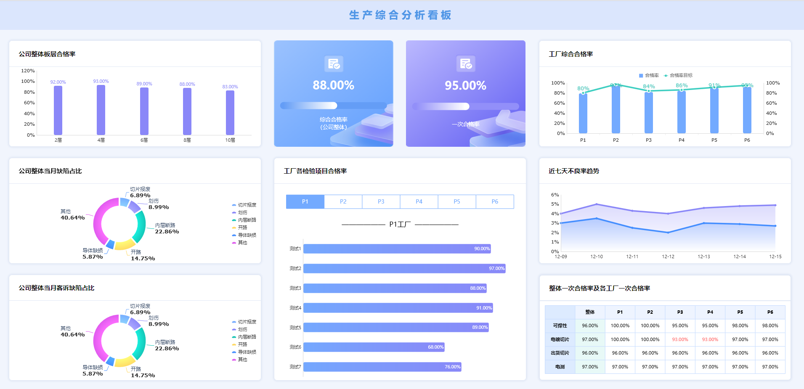
Task: Toggle 内层断路 legend in 当月缺陷占比 chart
Action: coord(244,220)
